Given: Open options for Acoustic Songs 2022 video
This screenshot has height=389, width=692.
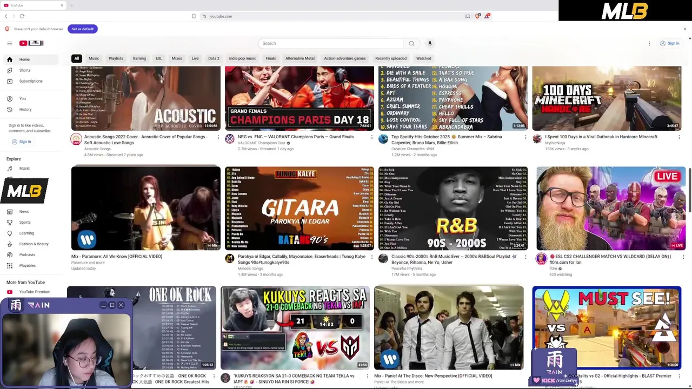Looking at the screenshot, I should click(218, 137).
